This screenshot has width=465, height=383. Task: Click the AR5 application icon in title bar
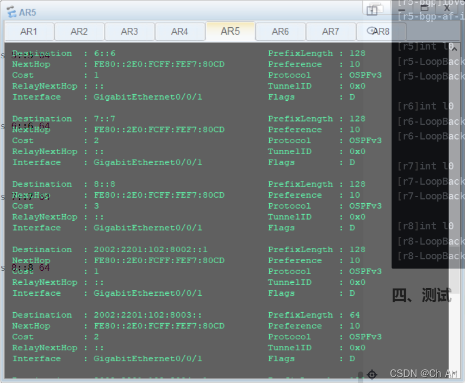[x=11, y=12]
